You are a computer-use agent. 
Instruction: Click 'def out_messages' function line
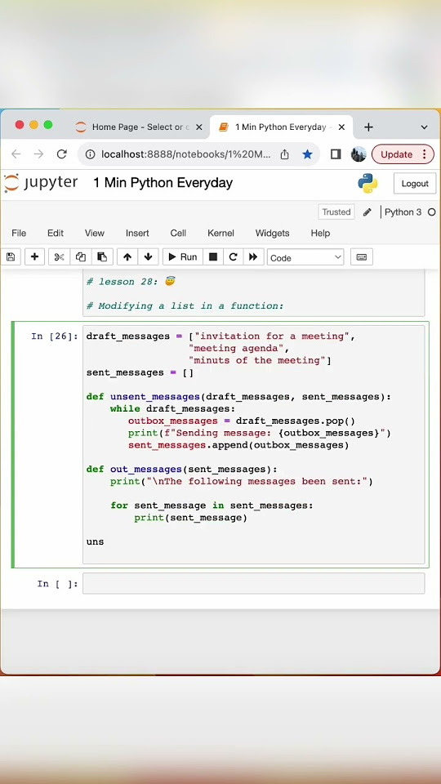pos(181,469)
